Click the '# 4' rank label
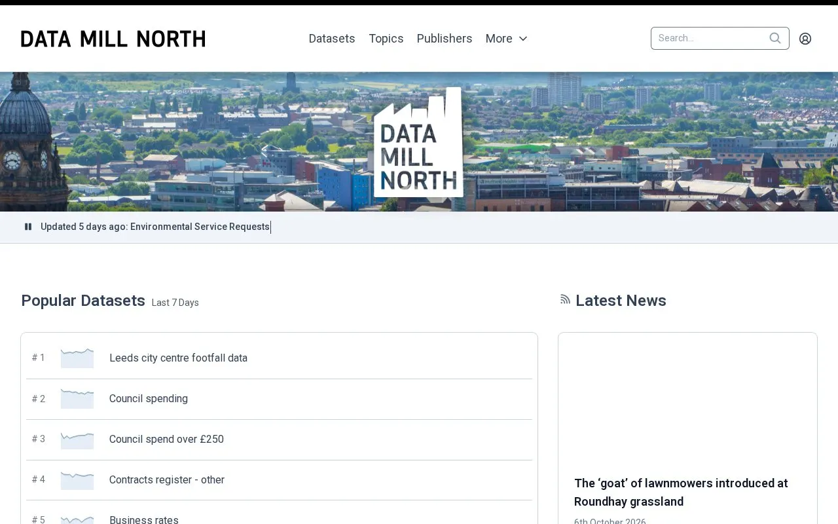 39,479
